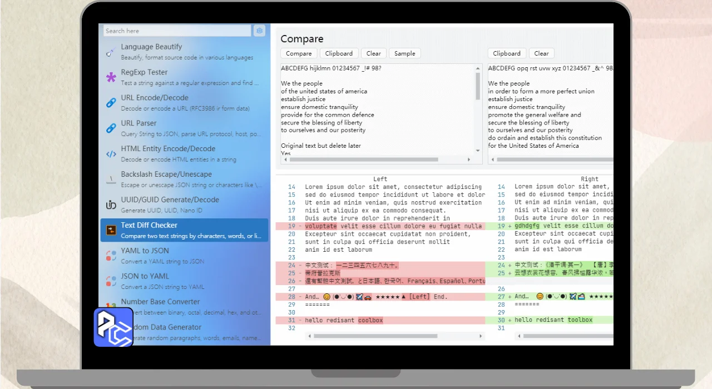Open Random Data Generator tool
The image size is (712, 389).
pyautogui.click(x=184, y=332)
